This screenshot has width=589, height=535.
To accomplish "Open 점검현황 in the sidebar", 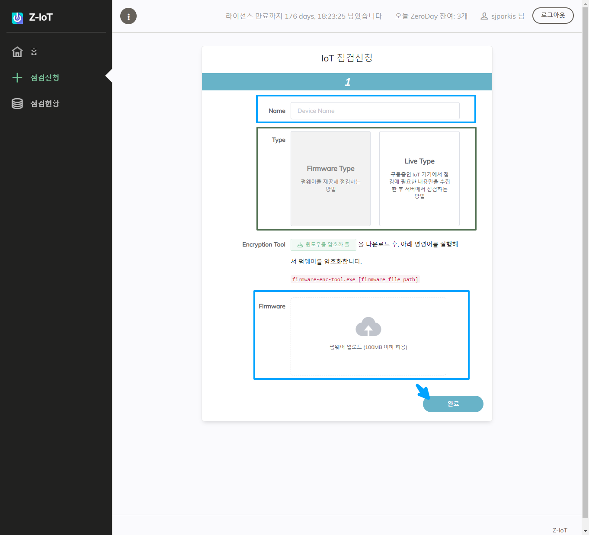I will click(x=45, y=104).
